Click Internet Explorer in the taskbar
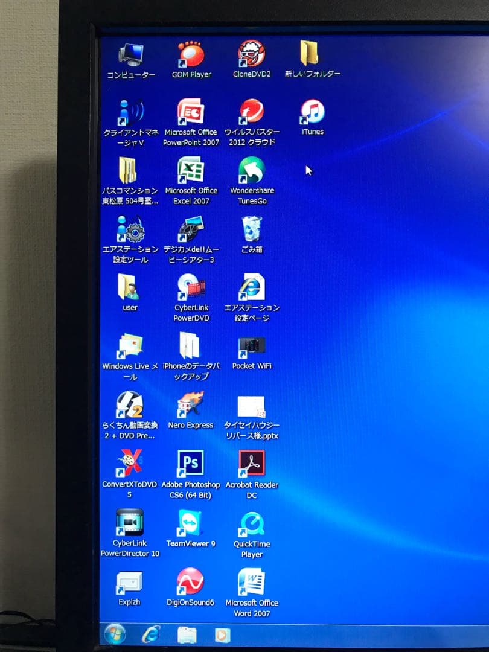This screenshot has width=489, height=652. click(151, 634)
